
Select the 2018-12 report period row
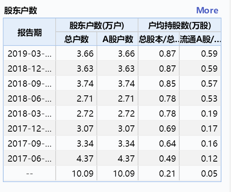pyautogui.click(x=112, y=68)
